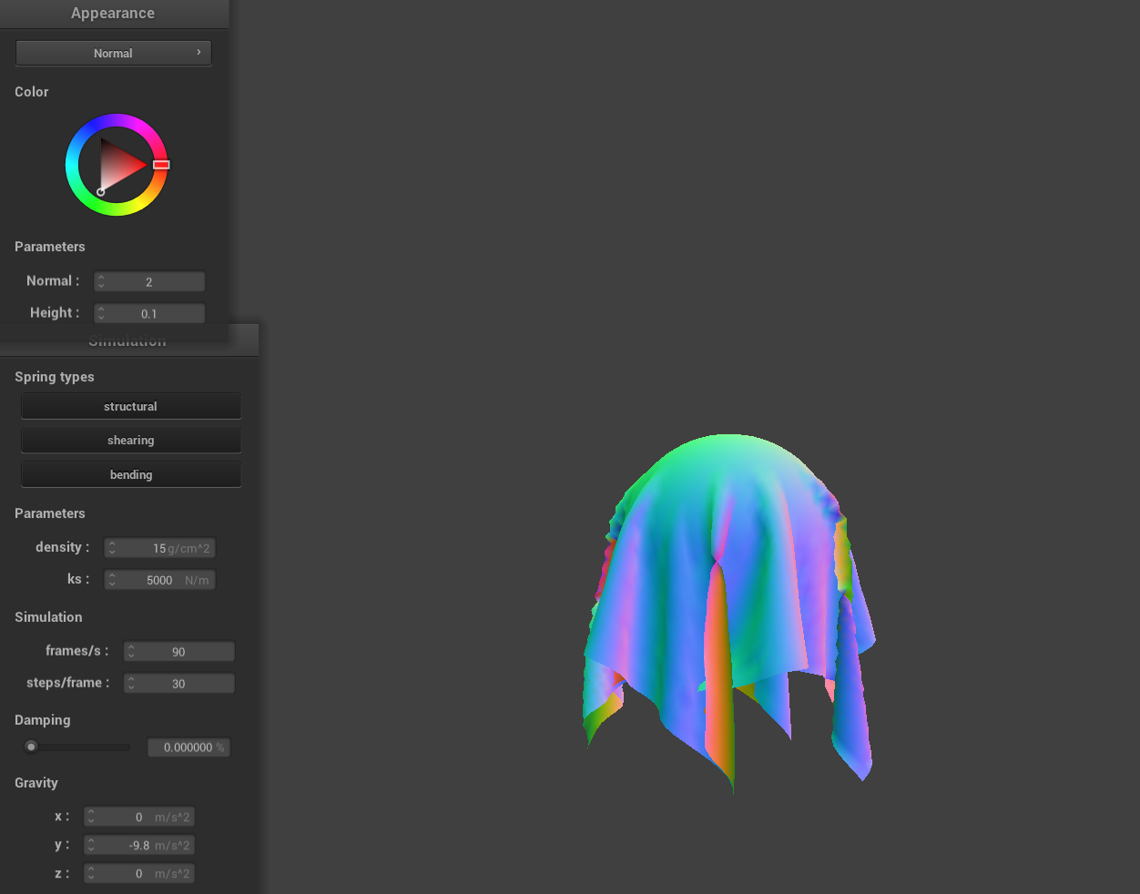
Task: Open the Normal shader dropdown
Action: coord(113,53)
